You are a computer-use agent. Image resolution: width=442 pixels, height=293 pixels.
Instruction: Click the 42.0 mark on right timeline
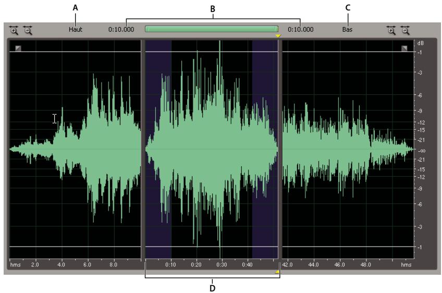(288, 264)
